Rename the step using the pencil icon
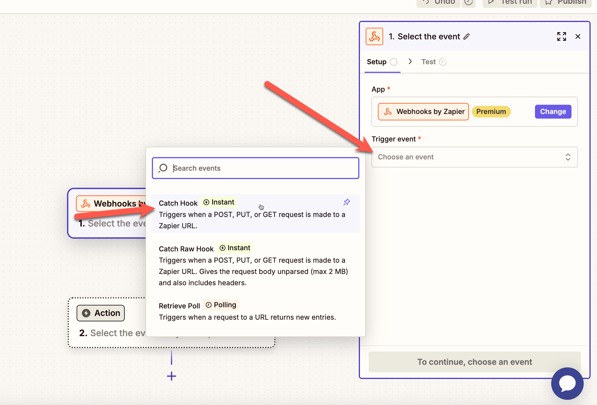597x405 pixels. pyautogui.click(x=467, y=36)
